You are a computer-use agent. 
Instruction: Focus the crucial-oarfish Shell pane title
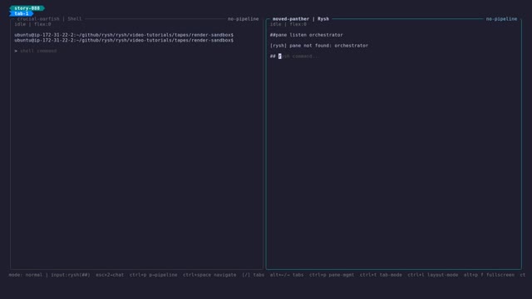tap(50, 19)
